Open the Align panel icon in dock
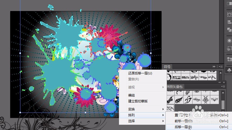 229,22
